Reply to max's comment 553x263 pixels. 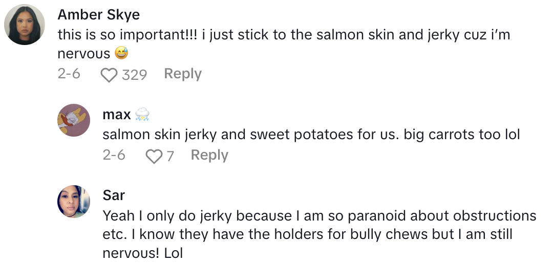209,155
